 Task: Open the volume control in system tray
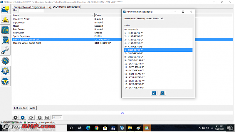pos(208,128)
